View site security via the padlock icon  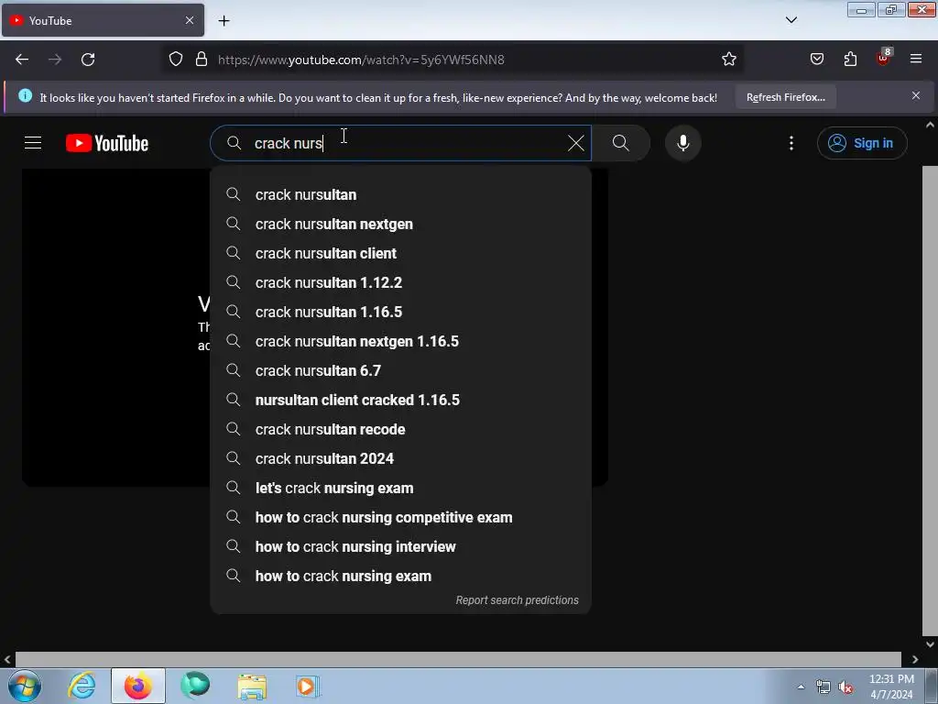click(x=202, y=60)
